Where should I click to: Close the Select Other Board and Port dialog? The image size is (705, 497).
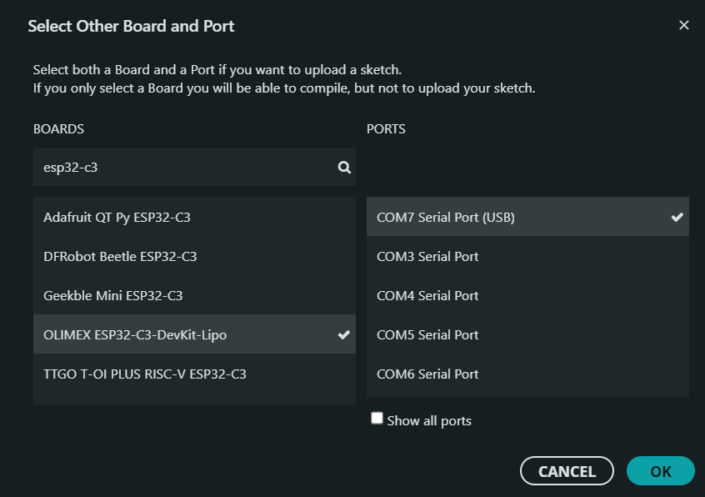pos(683,26)
